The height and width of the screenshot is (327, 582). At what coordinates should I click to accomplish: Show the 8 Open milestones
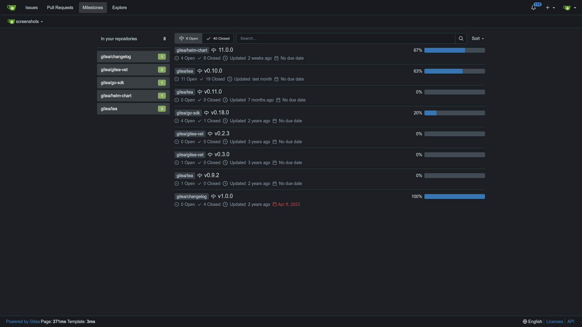[188, 38]
